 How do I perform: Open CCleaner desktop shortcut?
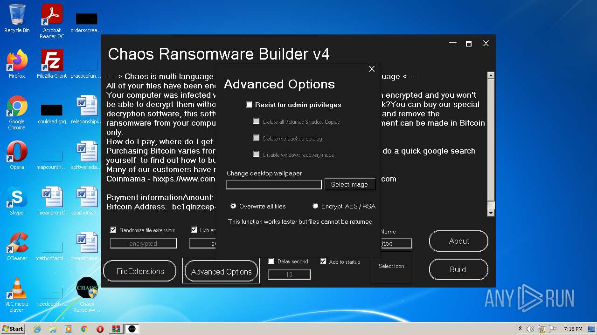click(x=17, y=247)
